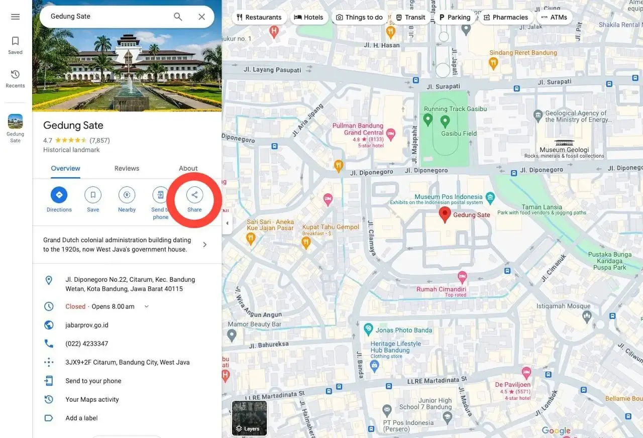Screen dimensions: 643x438
Task: Copy plus code 3JX9+2F Citarum
Action: (x=127, y=362)
